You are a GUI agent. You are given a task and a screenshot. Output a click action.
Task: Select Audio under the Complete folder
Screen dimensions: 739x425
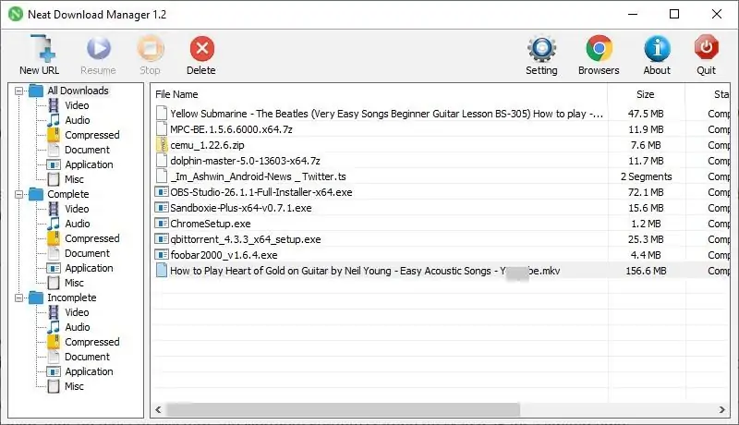click(78, 224)
